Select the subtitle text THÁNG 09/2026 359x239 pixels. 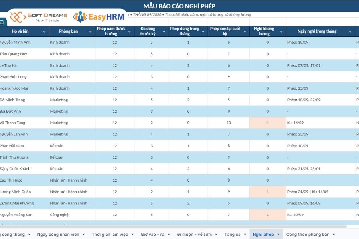(147, 14)
